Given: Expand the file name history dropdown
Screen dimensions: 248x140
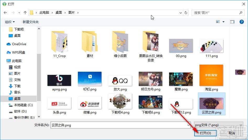Looking at the screenshot, I should tap(188, 125).
